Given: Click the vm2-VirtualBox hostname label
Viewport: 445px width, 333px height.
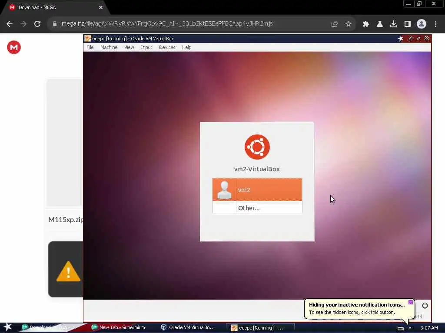Looking at the screenshot, I should coord(257,169).
